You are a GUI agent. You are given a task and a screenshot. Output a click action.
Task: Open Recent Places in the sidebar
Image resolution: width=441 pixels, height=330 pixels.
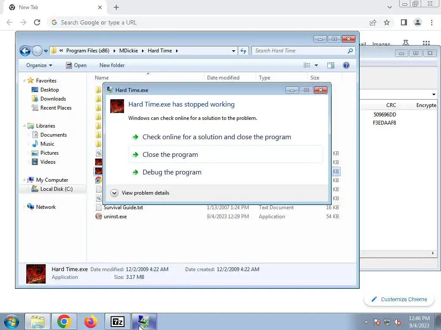(x=56, y=108)
